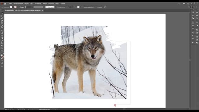Select the Type tool
Screen dimensions: 199x112
(2, 28)
